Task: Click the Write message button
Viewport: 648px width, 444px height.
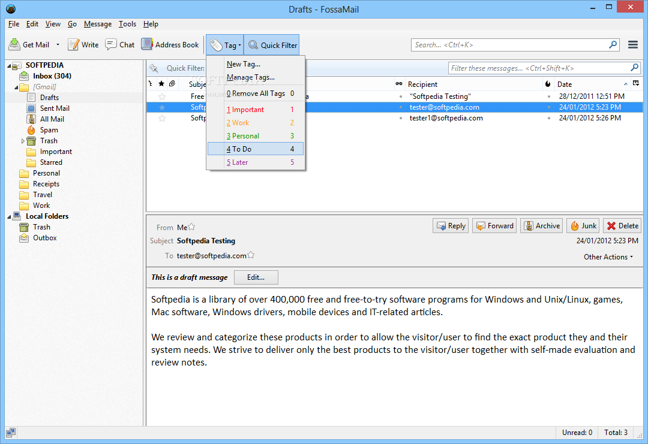Action: (83, 44)
